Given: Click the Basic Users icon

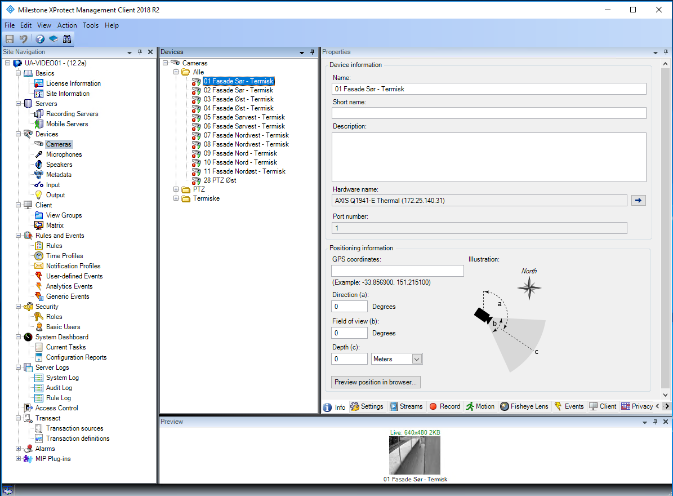Looking at the screenshot, I should pos(39,327).
